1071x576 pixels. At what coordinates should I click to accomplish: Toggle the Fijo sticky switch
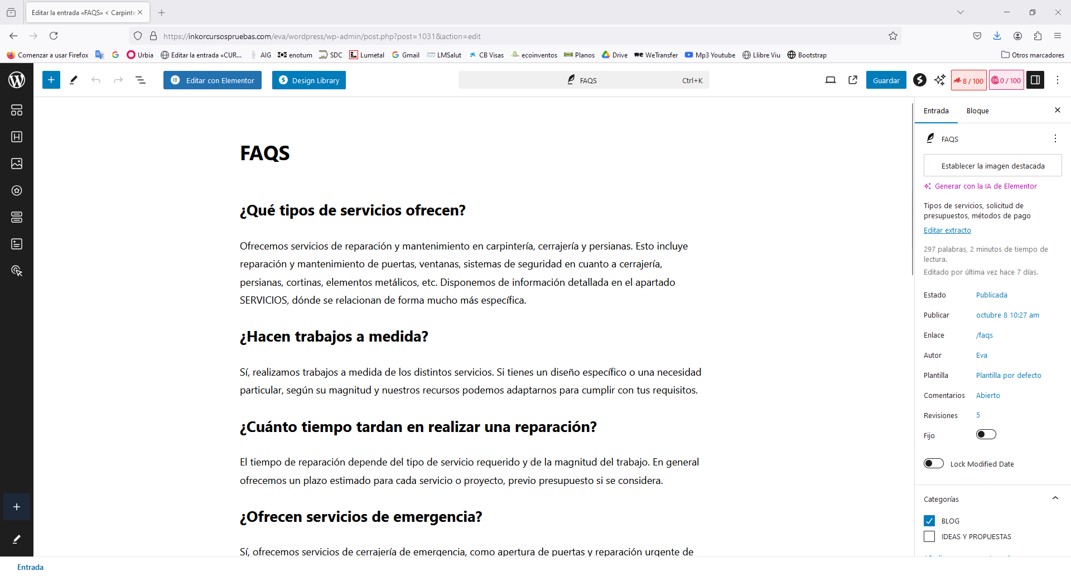[x=986, y=435]
